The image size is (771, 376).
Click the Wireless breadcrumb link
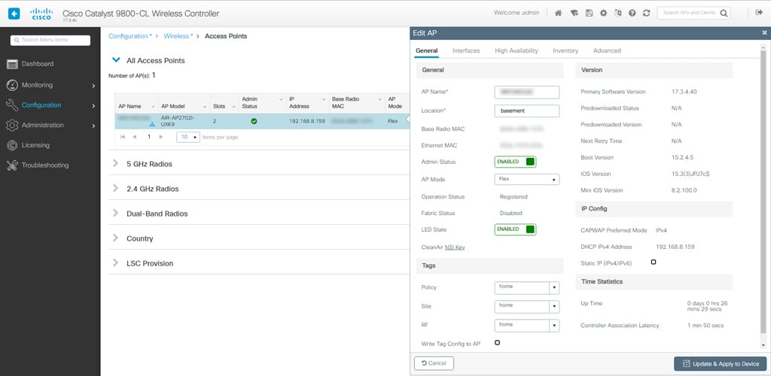point(176,36)
